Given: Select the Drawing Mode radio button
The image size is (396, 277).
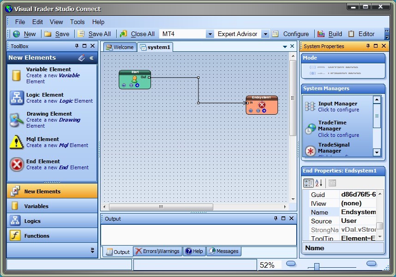Looking at the screenshot, I should point(312,73).
